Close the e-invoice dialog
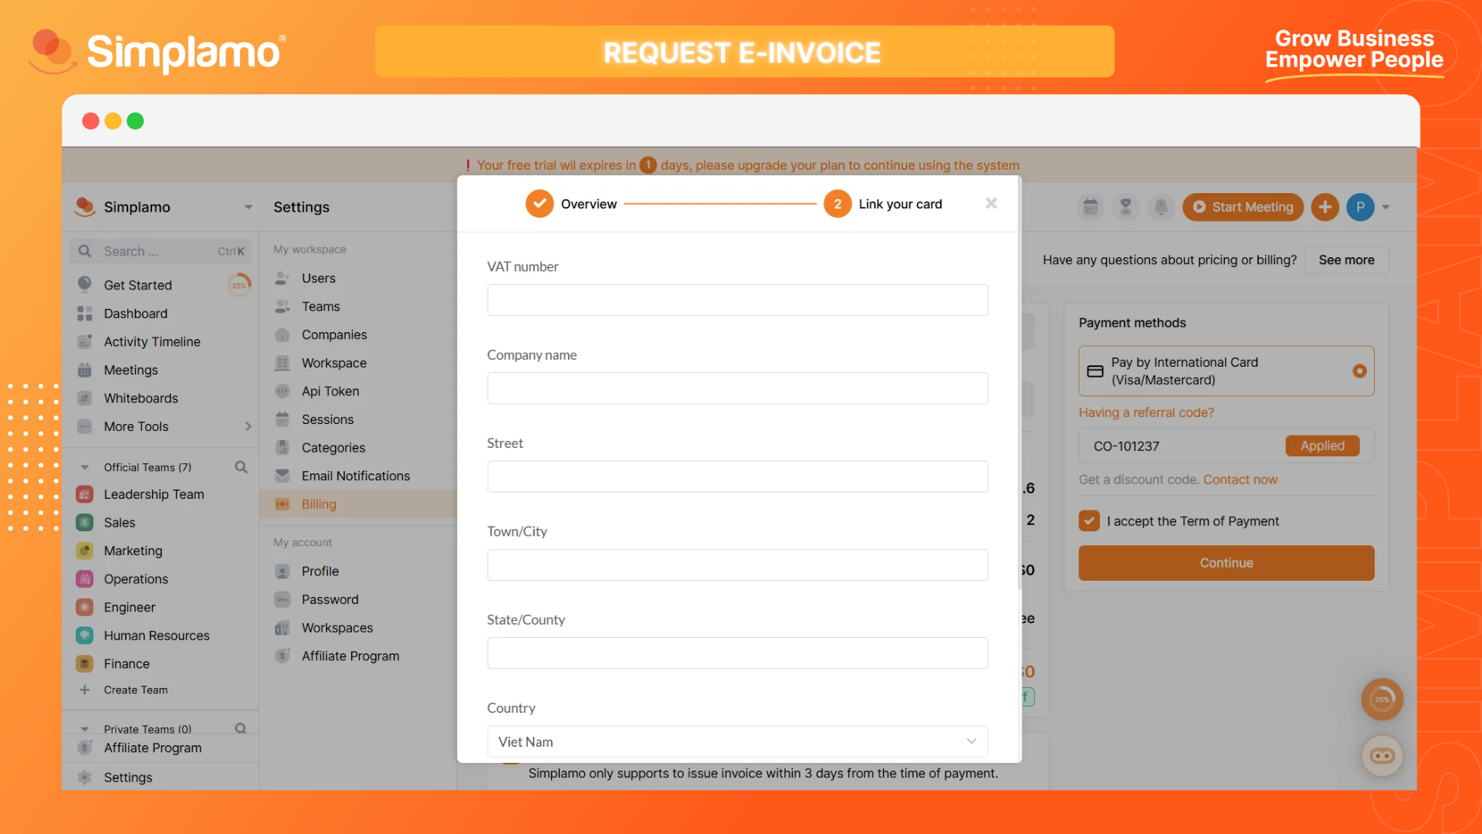Viewport: 1482px width, 834px height. [x=991, y=203]
